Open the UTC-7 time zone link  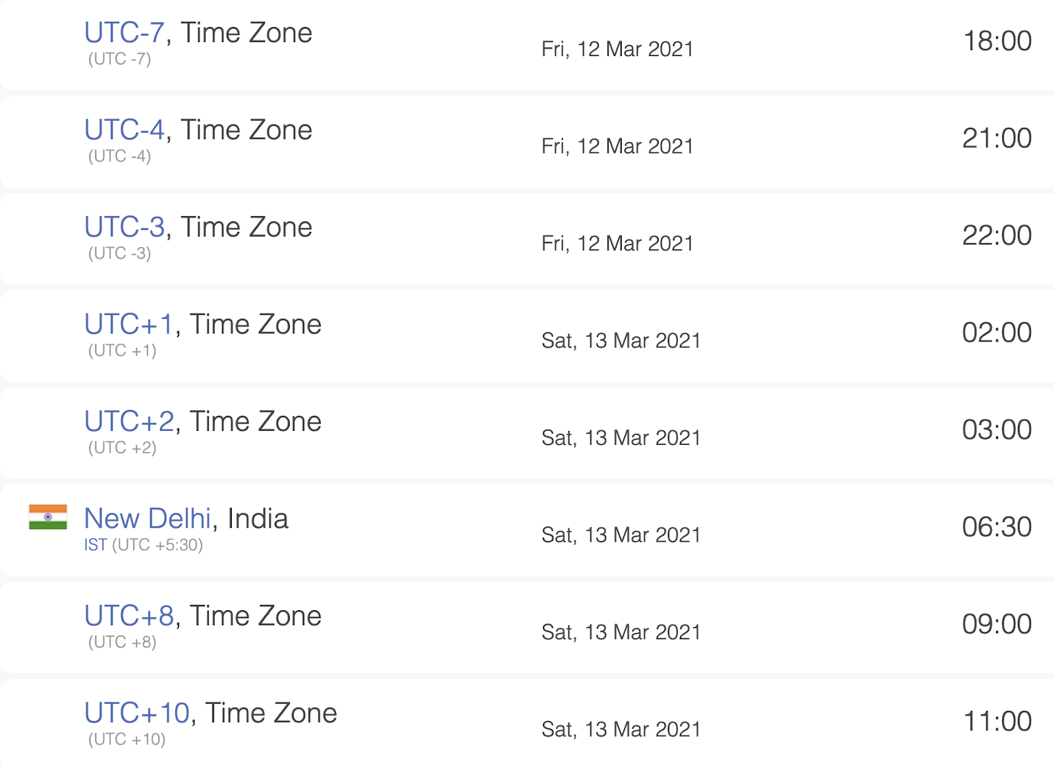coord(124,33)
